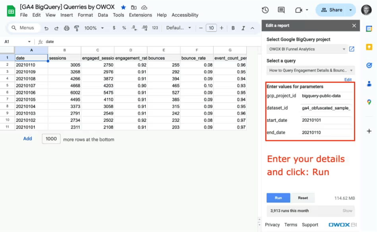Click the undo icon
Viewport: 377px width, 232px height.
(46, 28)
